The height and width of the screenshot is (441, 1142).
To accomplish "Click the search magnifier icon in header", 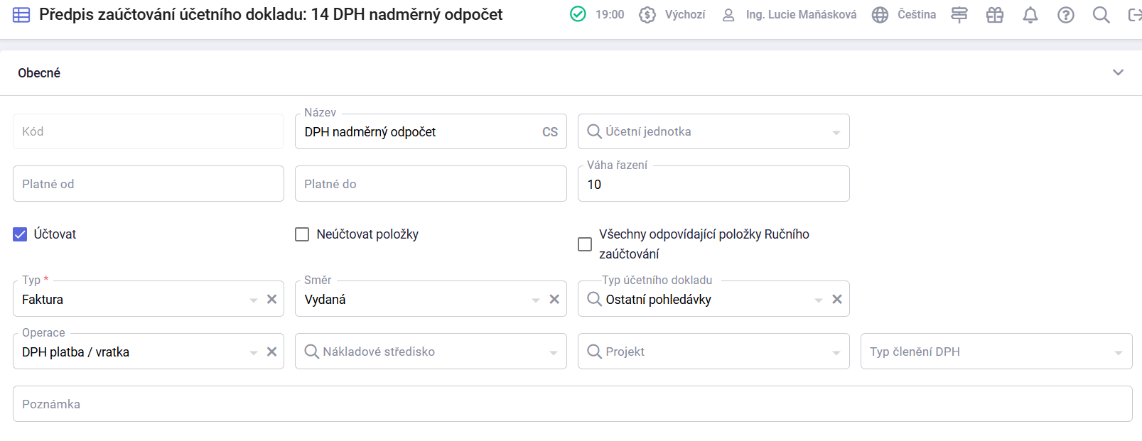I will (x=1101, y=15).
